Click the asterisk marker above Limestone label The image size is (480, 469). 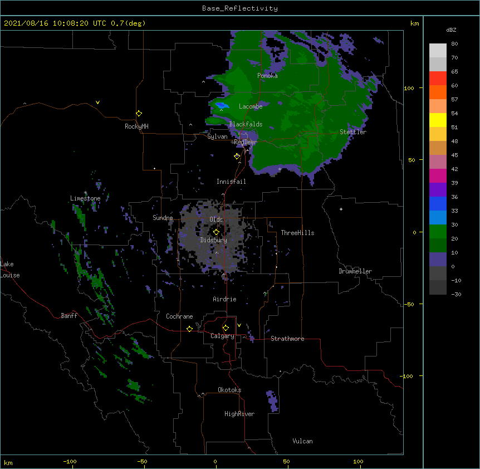[85, 193]
